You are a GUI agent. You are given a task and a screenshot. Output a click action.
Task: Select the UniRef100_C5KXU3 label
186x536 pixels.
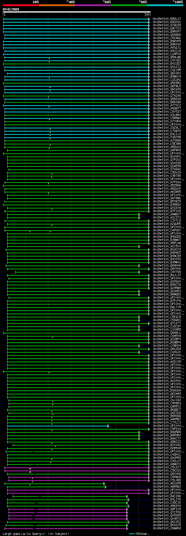(167, 470)
